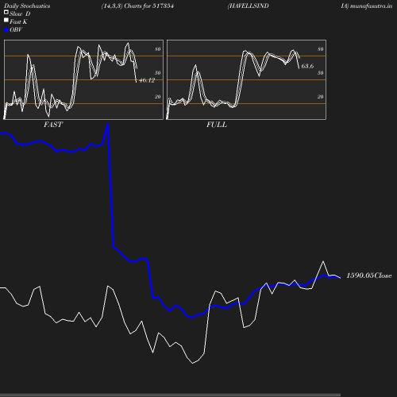Click the FULL chart label

(x=217, y=125)
